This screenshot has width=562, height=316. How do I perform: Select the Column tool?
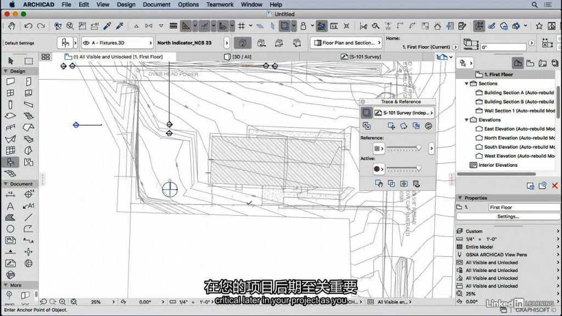[10, 105]
